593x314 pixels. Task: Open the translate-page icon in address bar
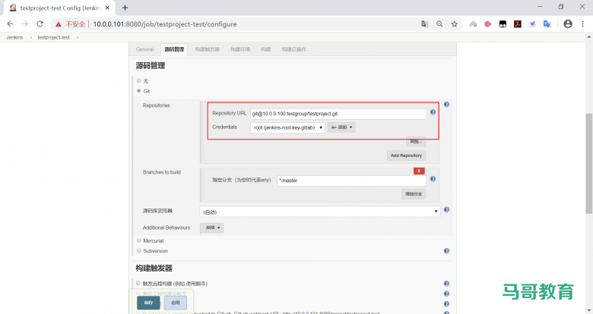coord(425,24)
